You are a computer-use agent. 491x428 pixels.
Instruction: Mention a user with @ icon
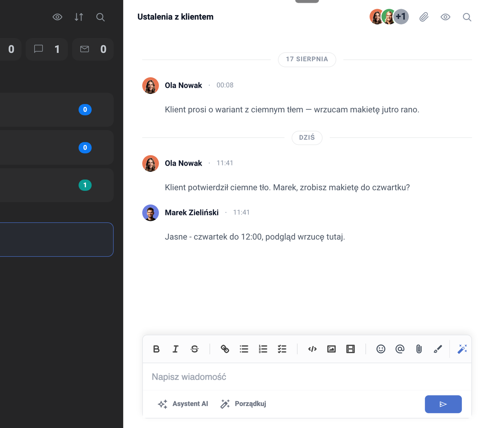click(400, 349)
